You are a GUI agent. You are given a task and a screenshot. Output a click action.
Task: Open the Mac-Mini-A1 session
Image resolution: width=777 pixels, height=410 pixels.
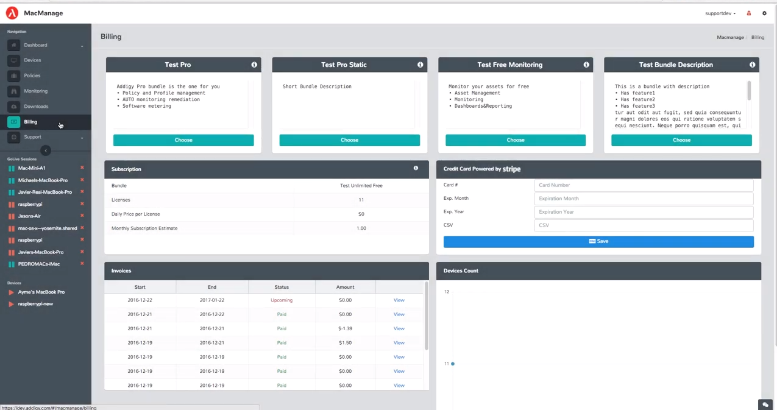[32, 168]
